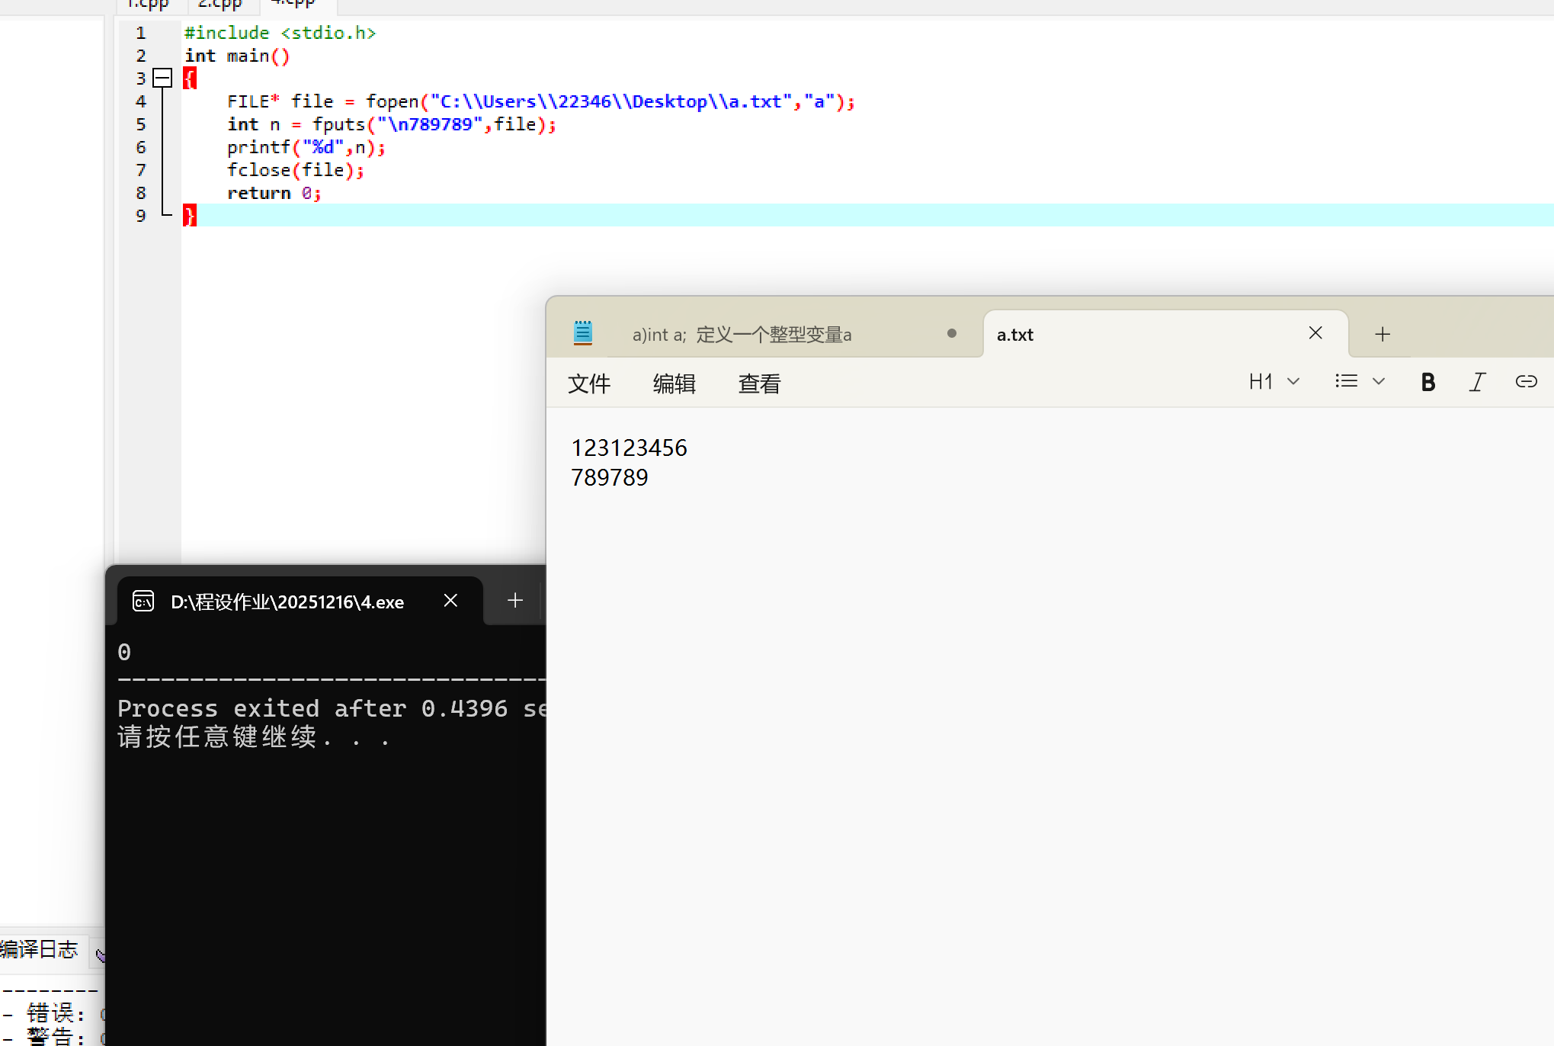The height and width of the screenshot is (1046, 1554).
Task: Select the 编译日志 tab
Action: click(x=40, y=949)
